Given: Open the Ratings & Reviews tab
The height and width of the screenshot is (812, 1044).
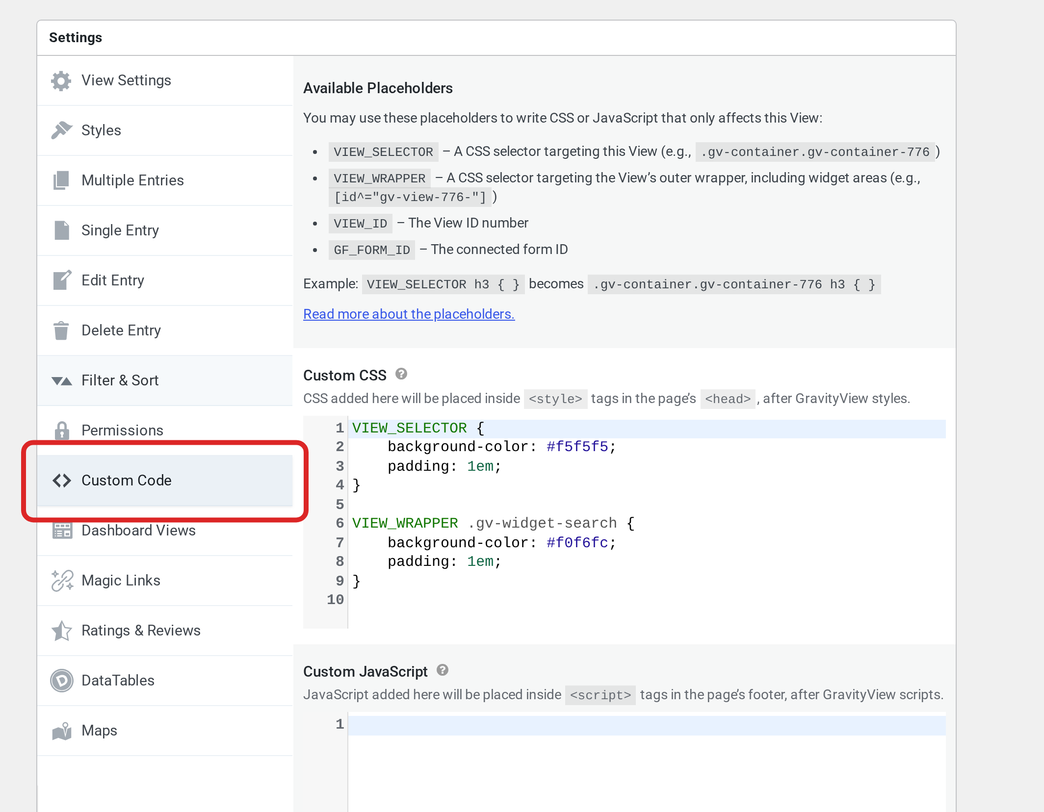Looking at the screenshot, I should point(165,631).
